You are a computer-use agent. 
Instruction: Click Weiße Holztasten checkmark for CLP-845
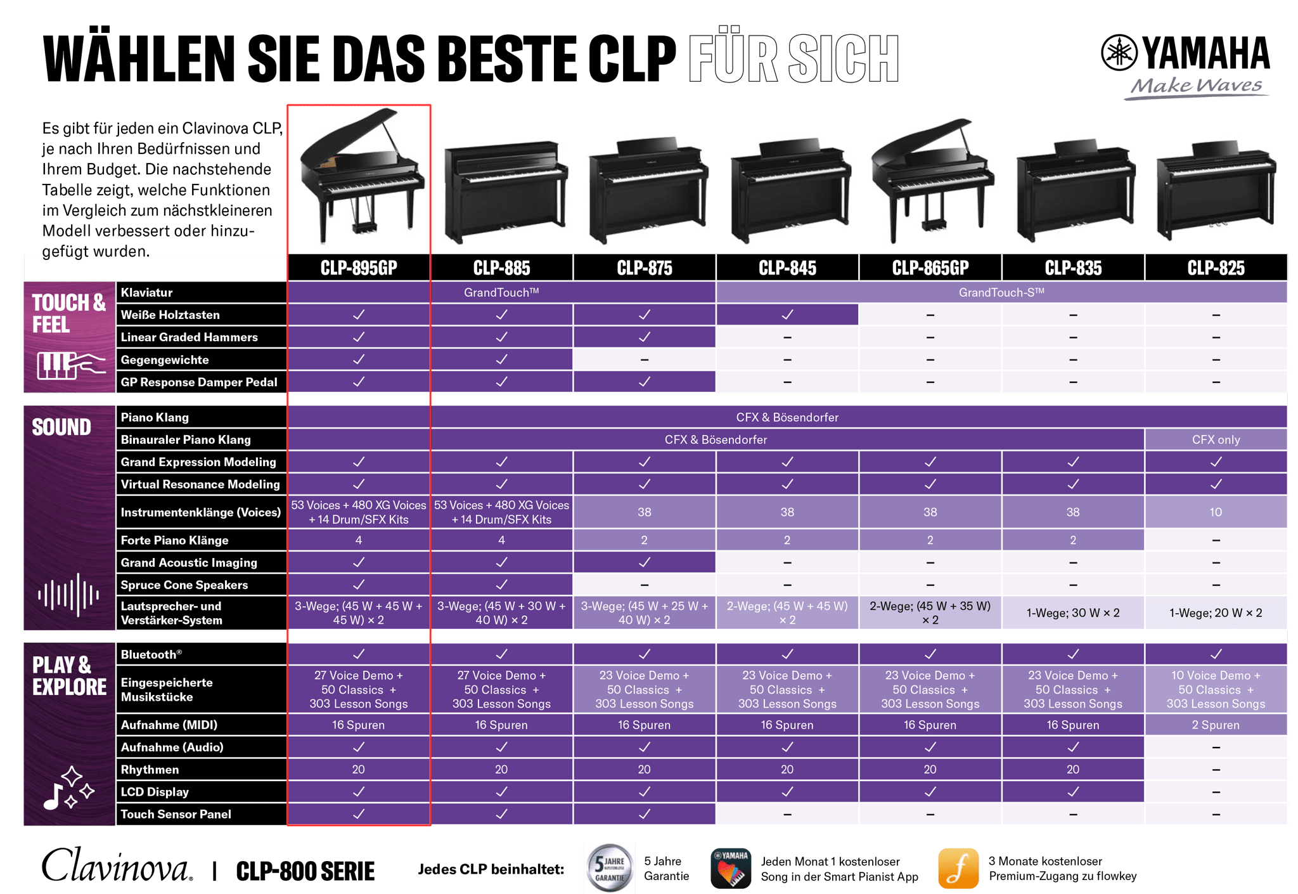[x=787, y=314]
